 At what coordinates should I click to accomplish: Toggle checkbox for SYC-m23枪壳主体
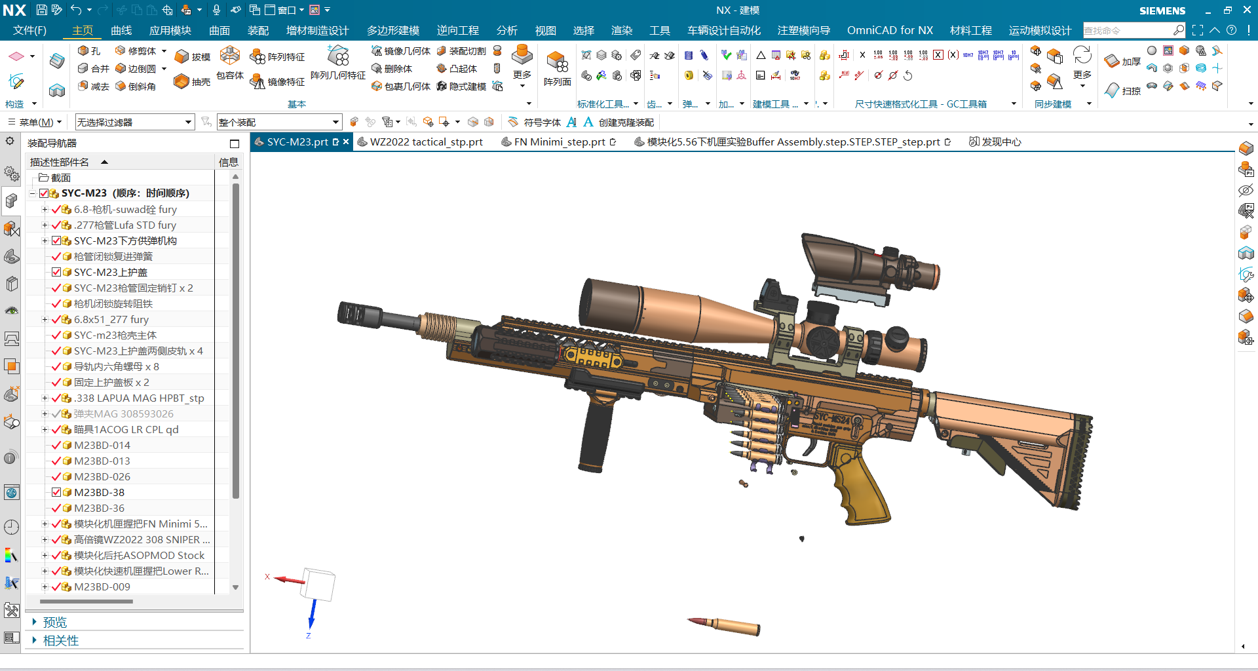[x=56, y=335]
